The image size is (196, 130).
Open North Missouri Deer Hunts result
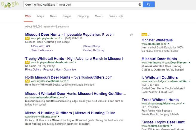tap(69, 77)
